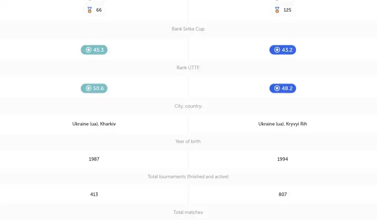This screenshot has width=377, height=220.
Task: Click the "City, country:" row header
Action: 188,106
